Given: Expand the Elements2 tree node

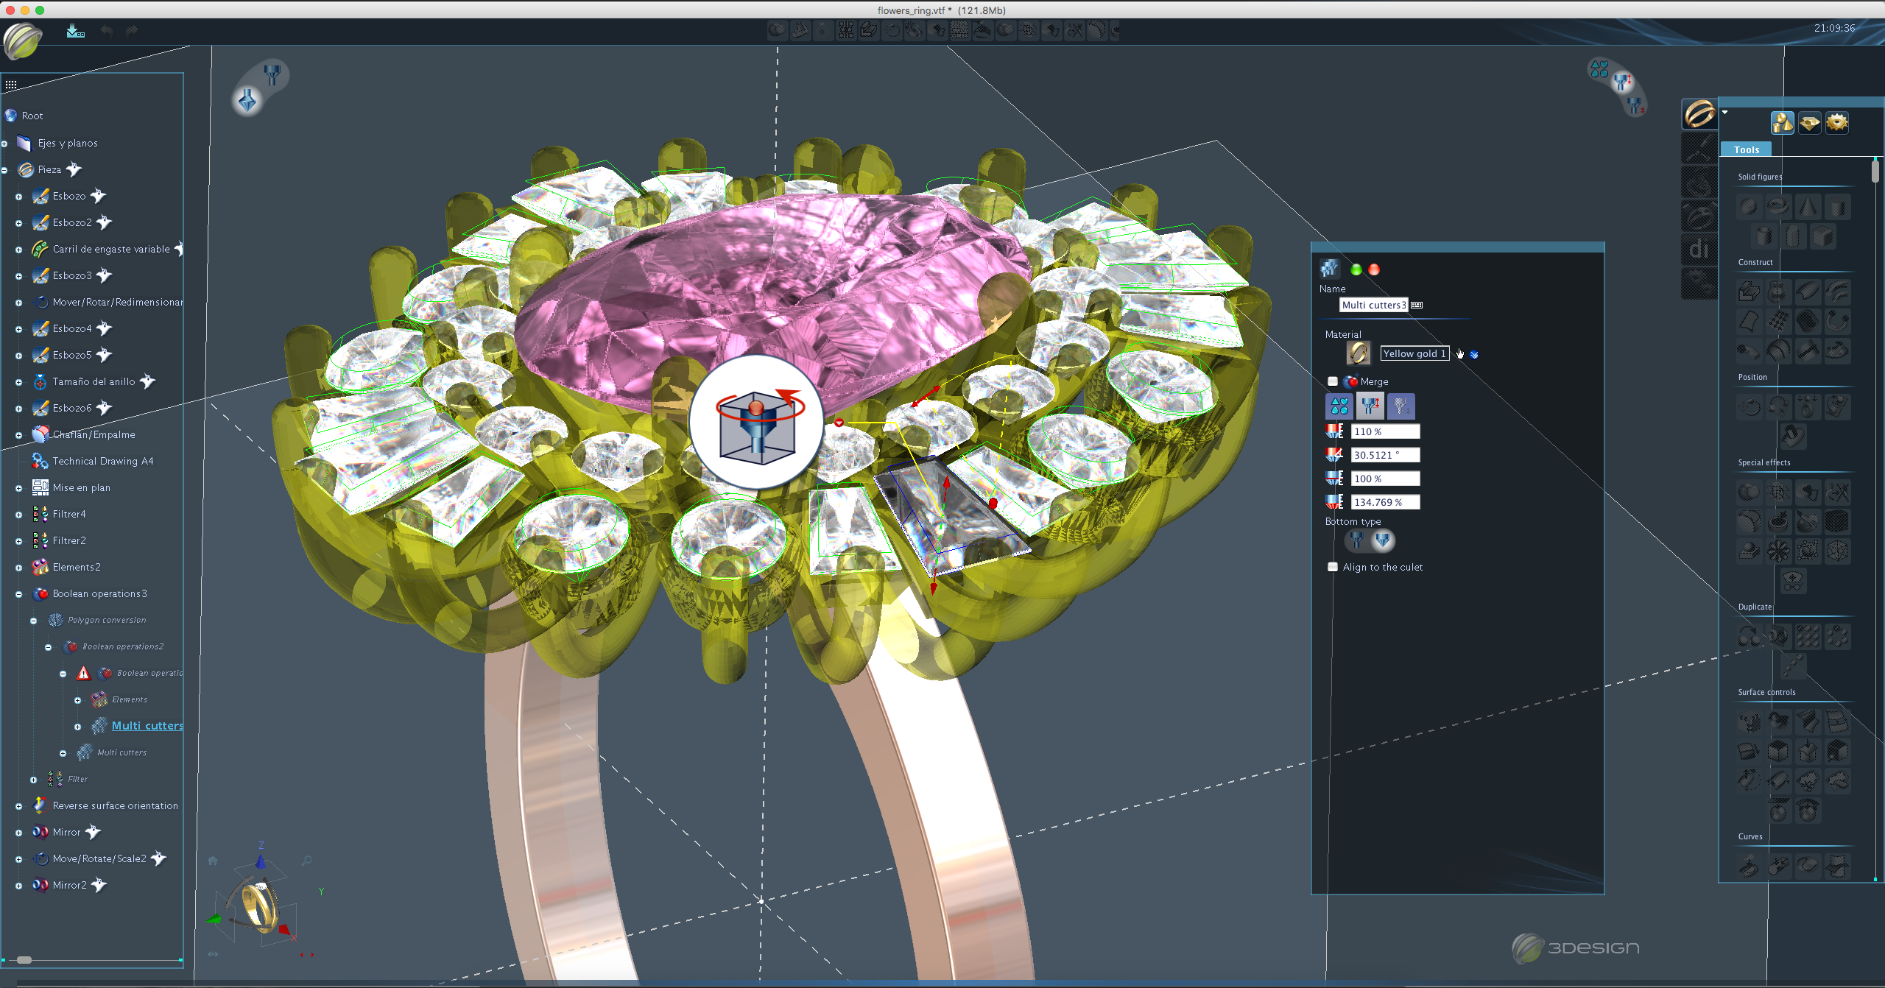Looking at the screenshot, I should pos(18,568).
